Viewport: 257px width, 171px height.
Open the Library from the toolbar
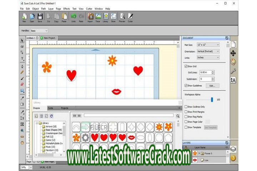coord(106,18)
